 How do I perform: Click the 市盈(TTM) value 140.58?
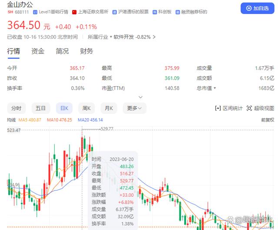(172, 88)
